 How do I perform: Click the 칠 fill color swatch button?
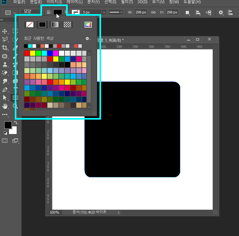(x=58, y=12)
